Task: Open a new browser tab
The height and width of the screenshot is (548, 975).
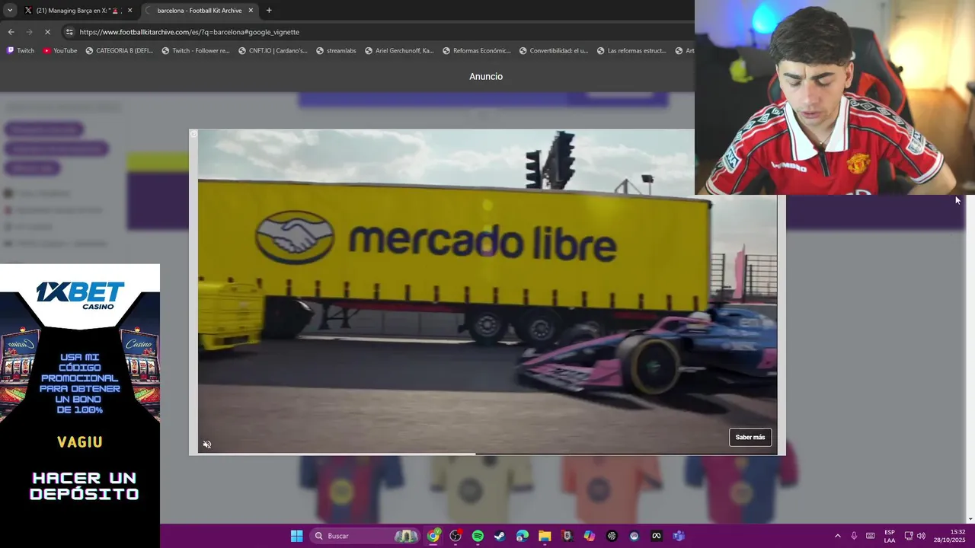Action: pyautogui.click(x=269, y=11)
